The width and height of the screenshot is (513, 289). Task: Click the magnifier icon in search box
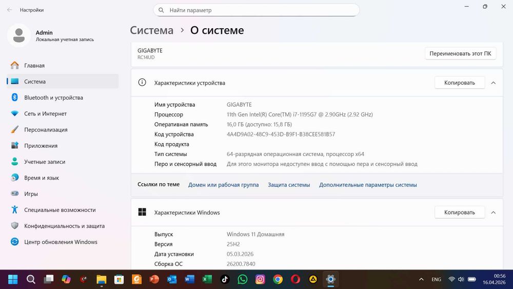pos(161,10)
